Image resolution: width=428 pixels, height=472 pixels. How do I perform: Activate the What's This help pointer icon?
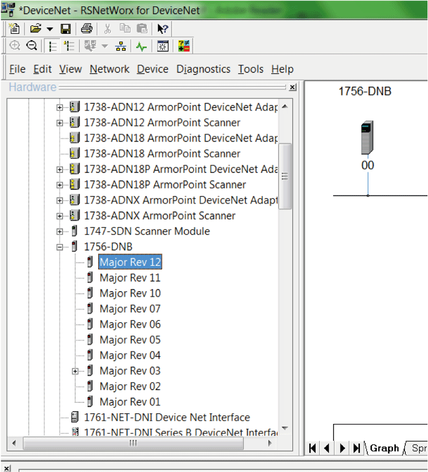pos(163,29)
